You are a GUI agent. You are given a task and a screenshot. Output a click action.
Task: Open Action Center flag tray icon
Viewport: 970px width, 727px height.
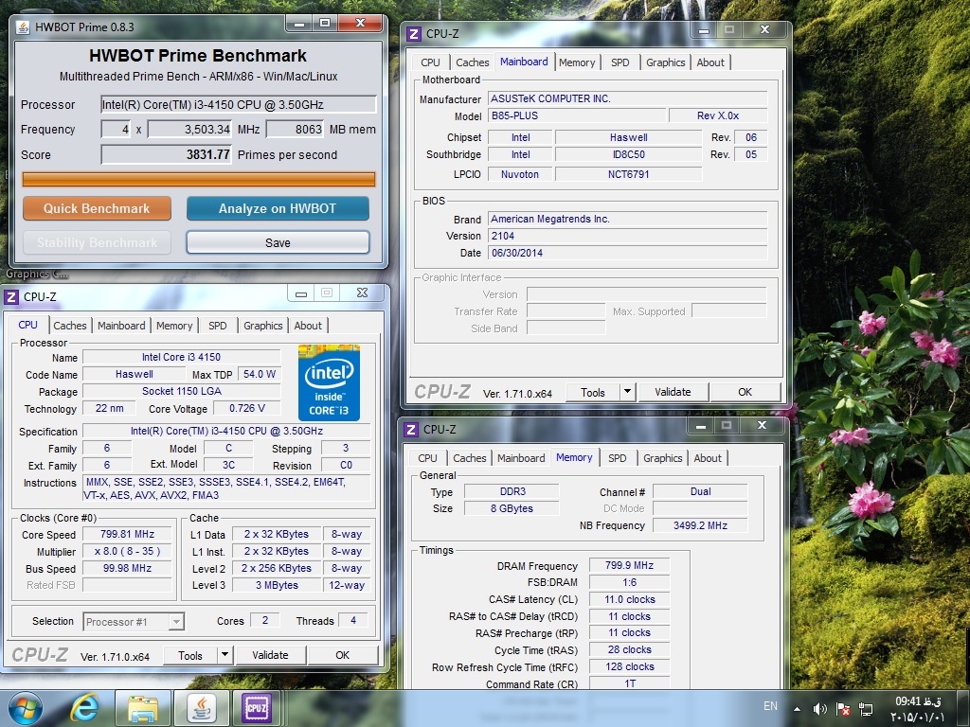click(x=842, y=710)
